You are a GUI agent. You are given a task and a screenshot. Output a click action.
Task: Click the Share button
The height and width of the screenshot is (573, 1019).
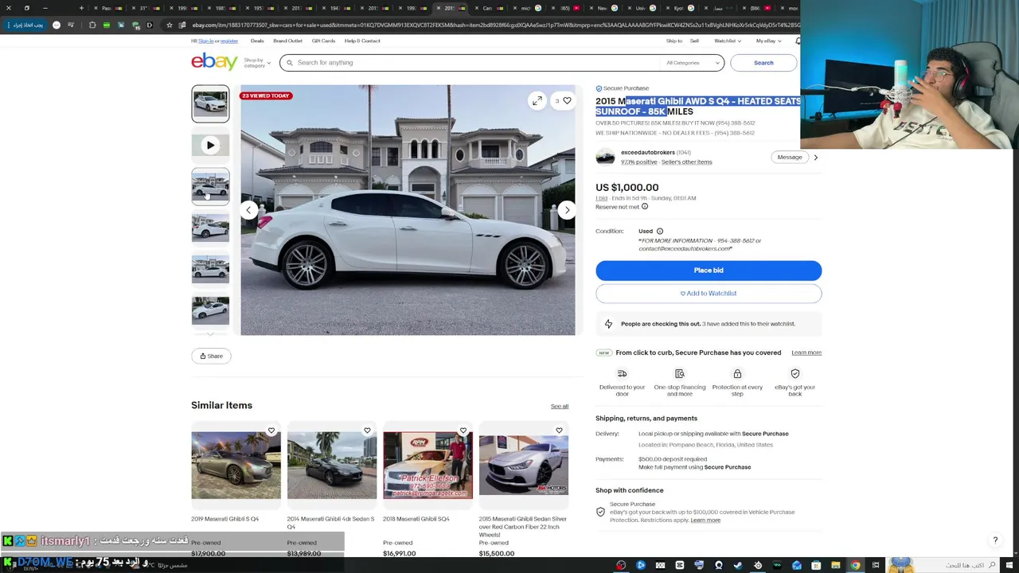(211, 356)
